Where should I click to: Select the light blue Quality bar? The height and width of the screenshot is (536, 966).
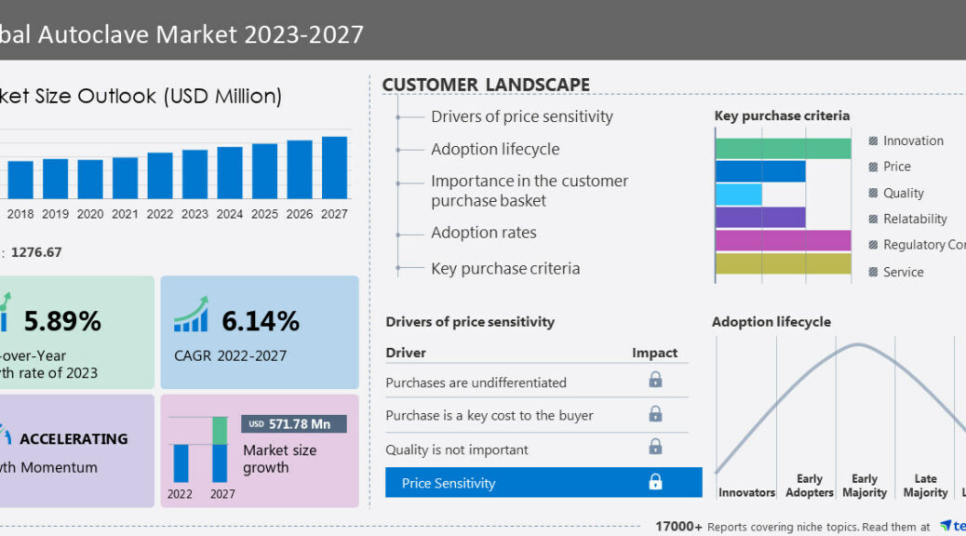[x=739, y=194]
